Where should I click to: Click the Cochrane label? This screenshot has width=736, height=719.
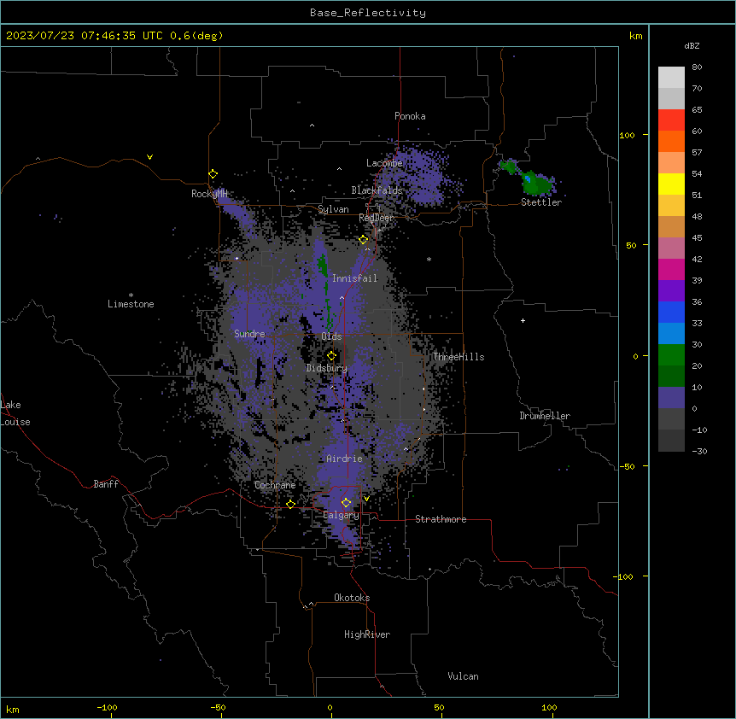[x=275, y=485]
